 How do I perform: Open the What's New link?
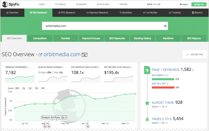click(103, 4)
